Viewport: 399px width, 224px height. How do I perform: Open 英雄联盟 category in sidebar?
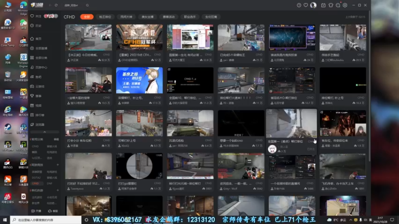pyautogui.click(x=37, y=172)
